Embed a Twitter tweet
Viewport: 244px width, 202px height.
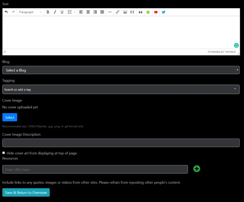pos(163,12)
